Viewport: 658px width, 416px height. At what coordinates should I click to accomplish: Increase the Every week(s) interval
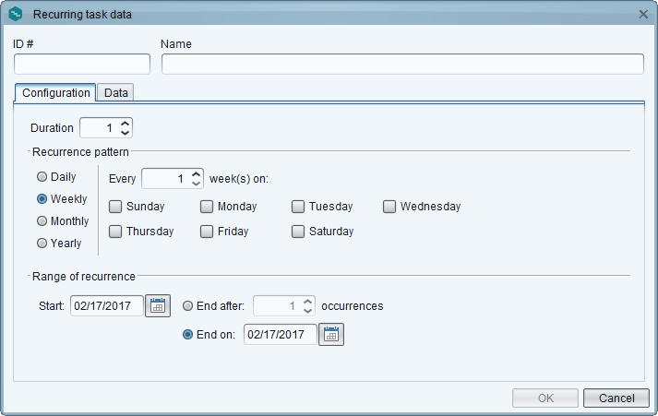(x=196, y=174)
